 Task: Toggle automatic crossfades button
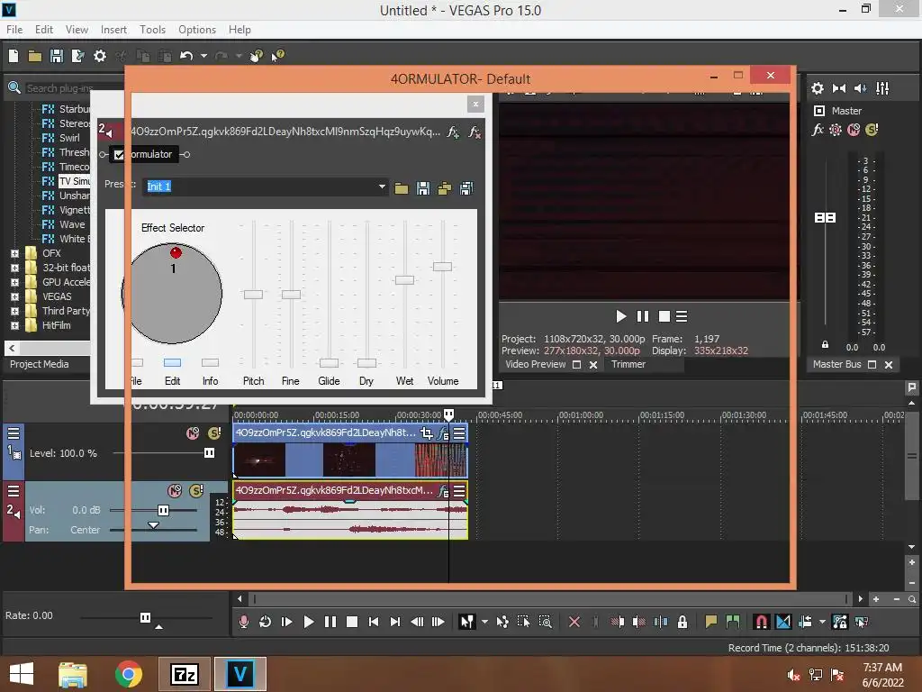pyautogui.click(x=783, y=622)
